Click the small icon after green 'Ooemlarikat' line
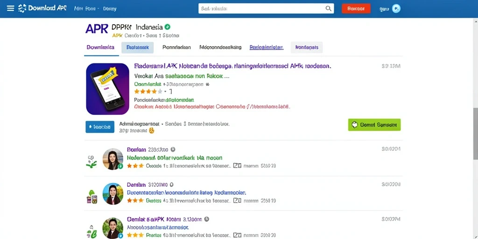This screenshot has width=478, height=239. coord(208,84)
